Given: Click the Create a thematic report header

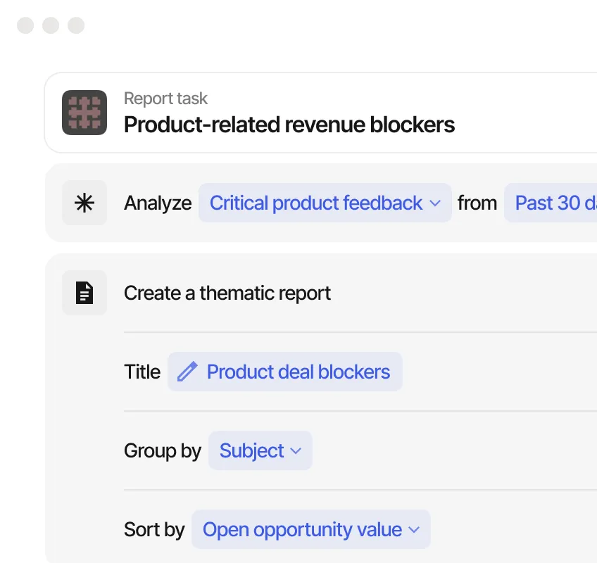Looking at the screenshot, I should [227, 293].
